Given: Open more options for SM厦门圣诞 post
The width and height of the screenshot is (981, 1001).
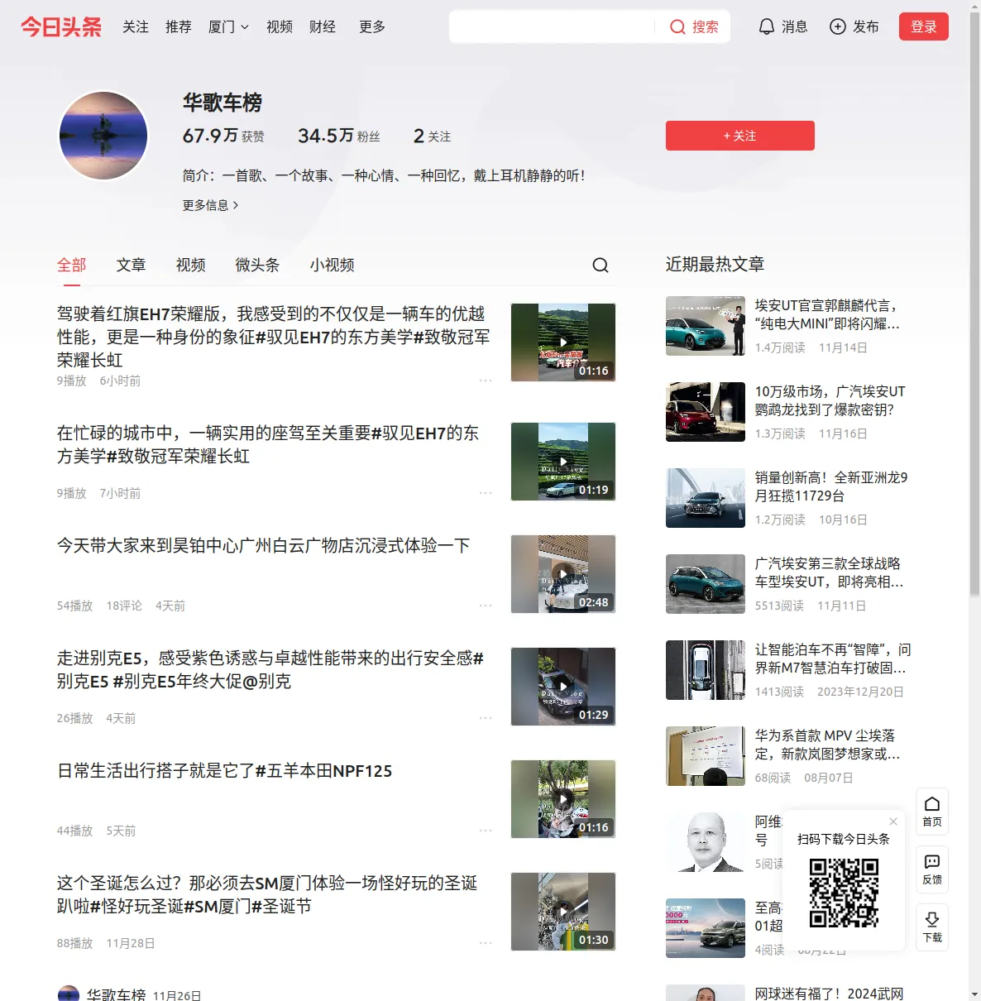Looking at the screenshot, I should click(x=486, y=943).
